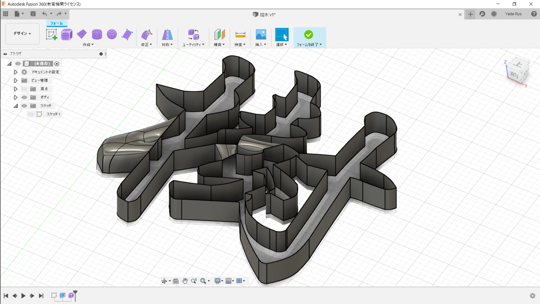This screenshot has width=540, height=304.
Task: Open the デザイン workspace dropdown
Action: click(22, 33)
